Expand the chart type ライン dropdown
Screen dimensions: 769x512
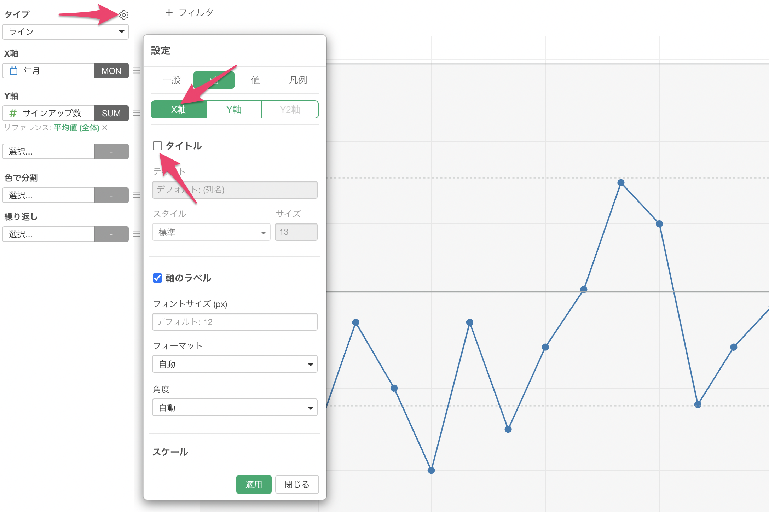[x=65, y=32]
